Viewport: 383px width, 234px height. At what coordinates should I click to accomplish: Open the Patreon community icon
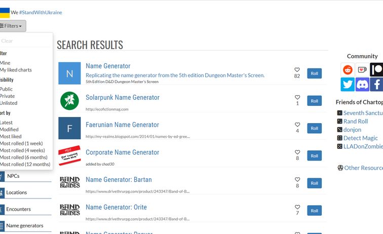point(376,70)
